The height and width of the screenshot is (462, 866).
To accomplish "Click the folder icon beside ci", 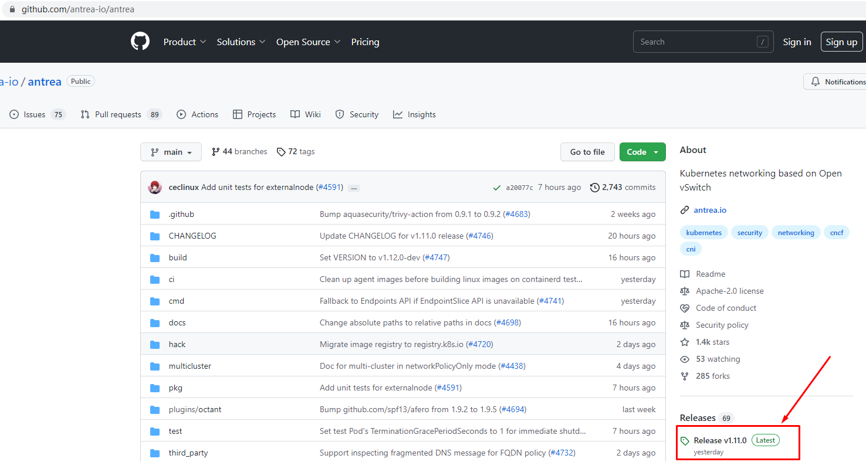I will point(155,280).
